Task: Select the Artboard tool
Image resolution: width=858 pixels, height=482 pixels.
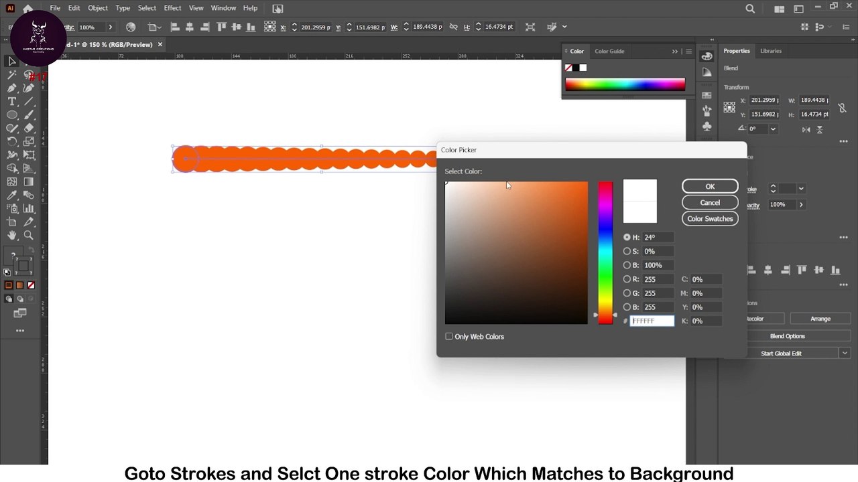Action: (12, 222)
